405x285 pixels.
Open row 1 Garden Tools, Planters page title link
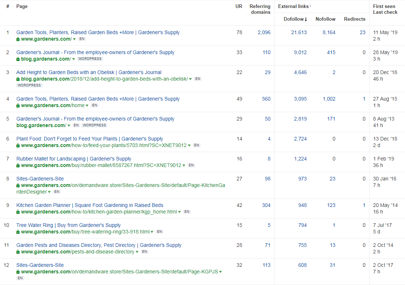pyautogui.click(x=98, y=32)
